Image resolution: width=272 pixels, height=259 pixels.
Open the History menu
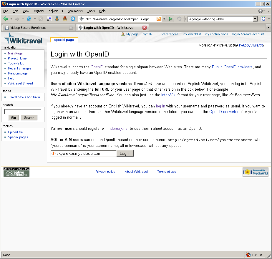click(39, 11)
